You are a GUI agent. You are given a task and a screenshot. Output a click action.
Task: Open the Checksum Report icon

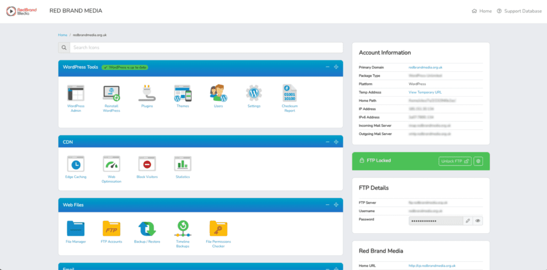(x=289, y=93)
